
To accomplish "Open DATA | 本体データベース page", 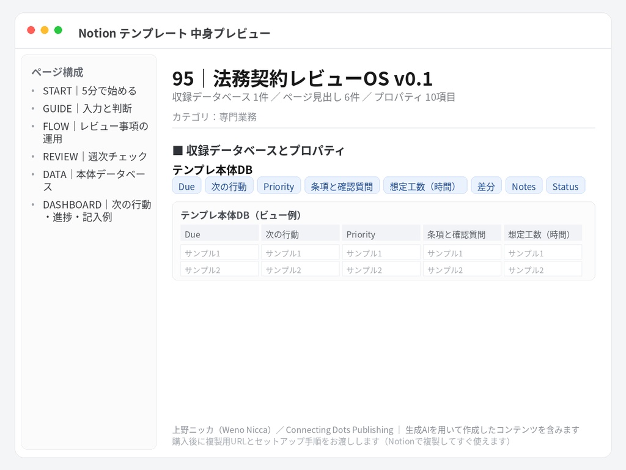I will [x=94, y=181].
